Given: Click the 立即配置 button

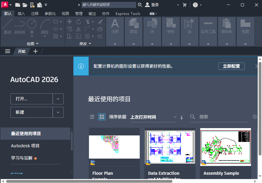Looking at the screenshot, I should tap(231, 66).
